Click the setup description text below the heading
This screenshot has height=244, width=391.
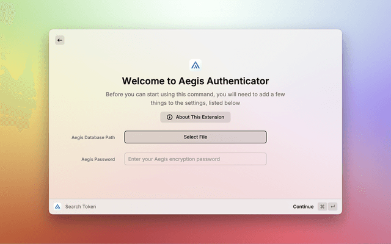coord(195,99)
